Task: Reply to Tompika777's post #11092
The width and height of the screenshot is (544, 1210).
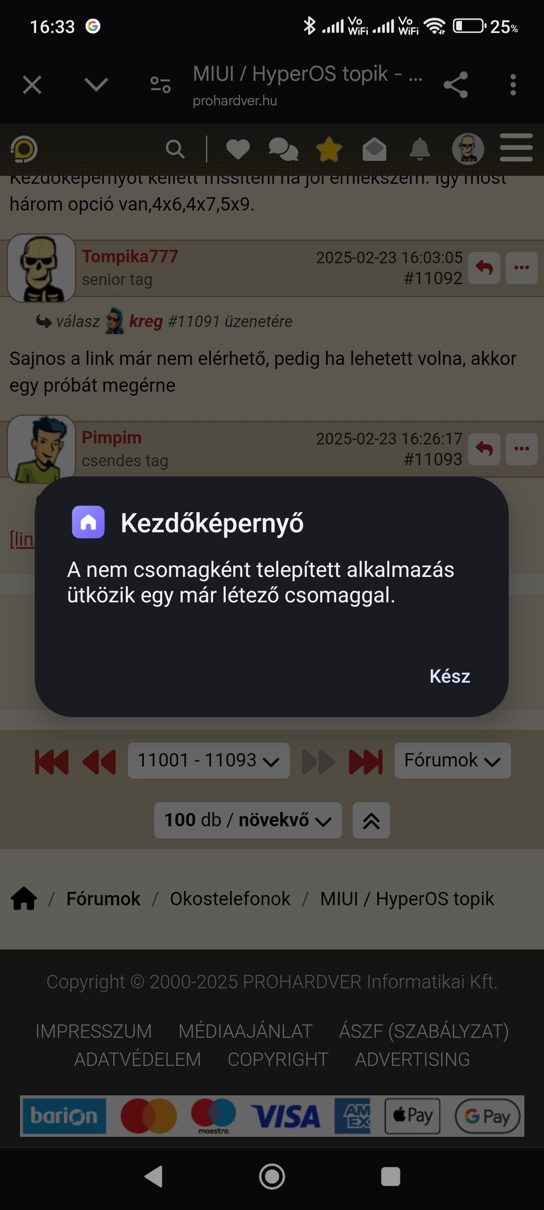Action: [484, 268]
